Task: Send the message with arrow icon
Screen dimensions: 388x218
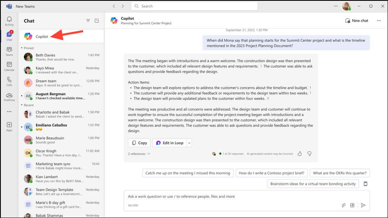Action: coord(363,205)
